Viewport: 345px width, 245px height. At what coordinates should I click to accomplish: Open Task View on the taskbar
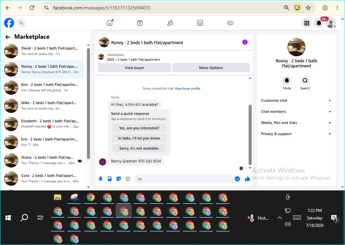click(40, 218)
